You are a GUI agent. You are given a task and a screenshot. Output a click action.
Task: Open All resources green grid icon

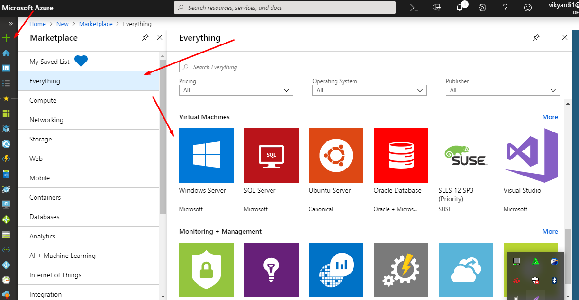[x=6, y=114]
